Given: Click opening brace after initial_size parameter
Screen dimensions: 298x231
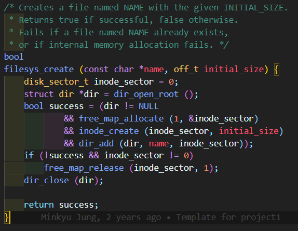Looking at the screenshot, I should pos(277,70).
